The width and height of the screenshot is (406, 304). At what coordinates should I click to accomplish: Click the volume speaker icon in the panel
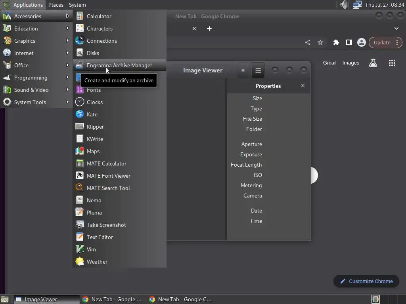coord(344,5)
